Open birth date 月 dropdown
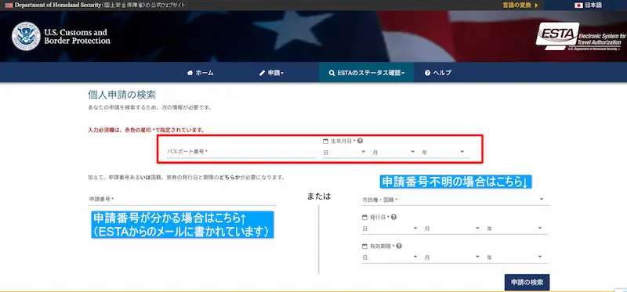Image resolution: width=627 pixels, height=292 pixels. click(394, 152)
